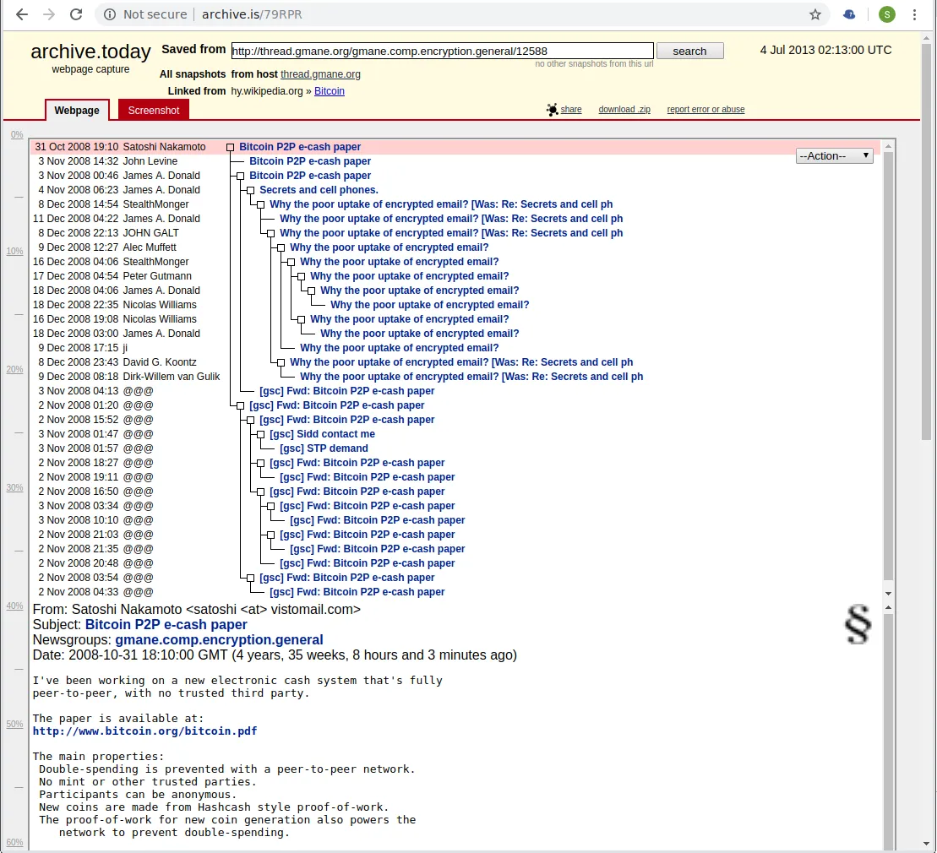
Task: Collapse the root Bitcoin P2P e-cash paper thread
Action: (x=230, y=147)
